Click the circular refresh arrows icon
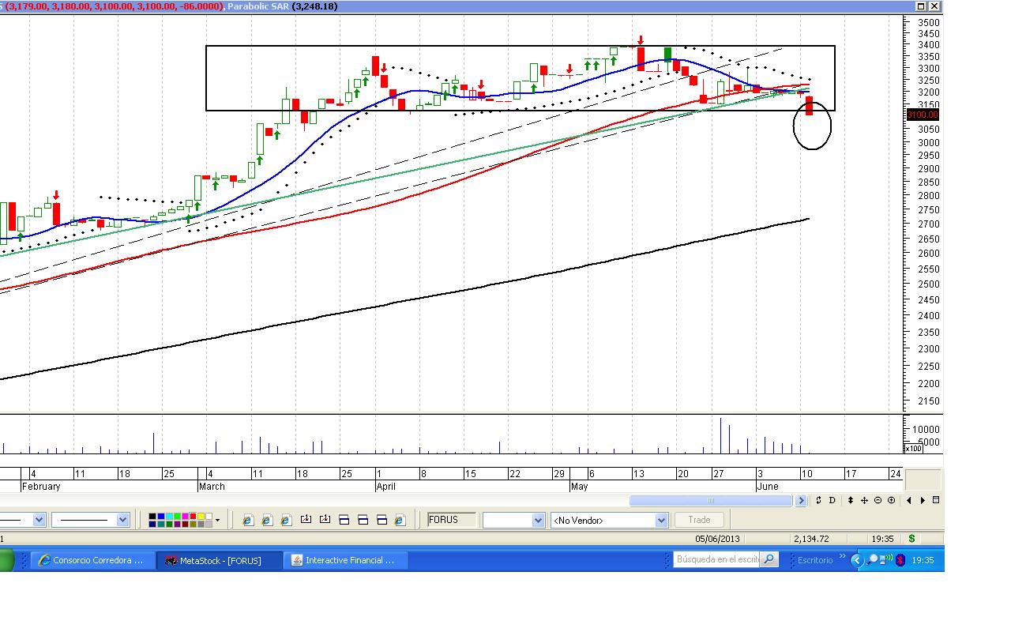Viewport: 1011px width, 632px height. (819, 500)
